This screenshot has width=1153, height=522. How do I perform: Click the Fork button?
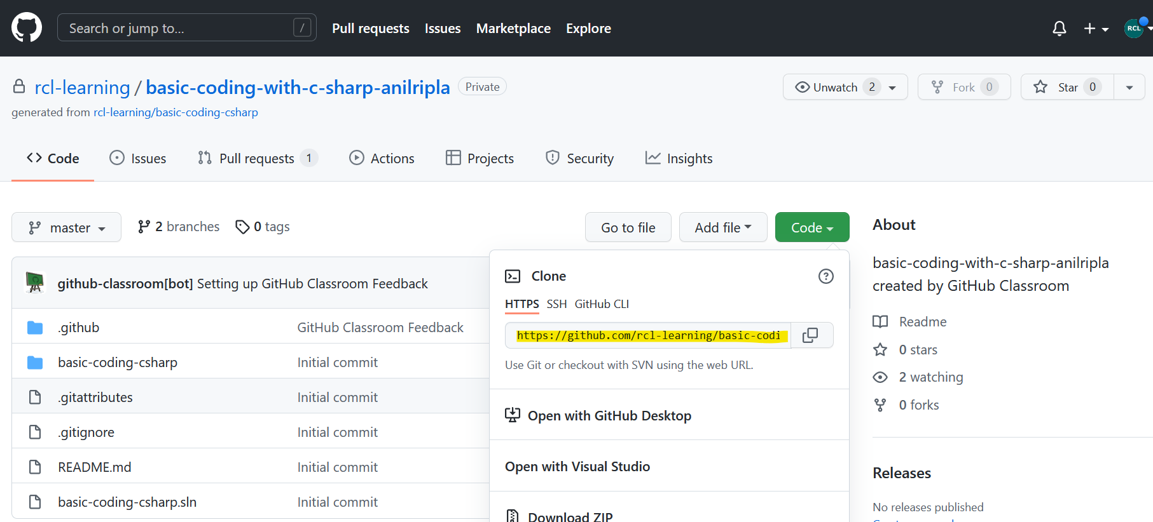pos(964,87)
